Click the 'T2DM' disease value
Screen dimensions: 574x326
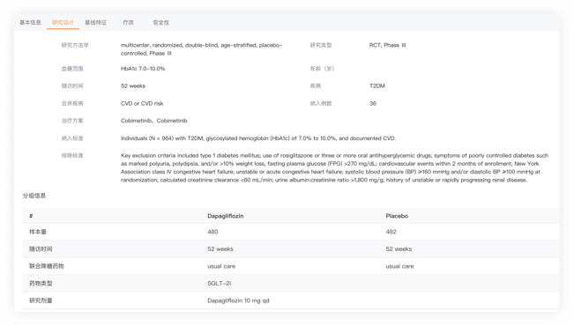pyautogui.click(x=377, y=85)
